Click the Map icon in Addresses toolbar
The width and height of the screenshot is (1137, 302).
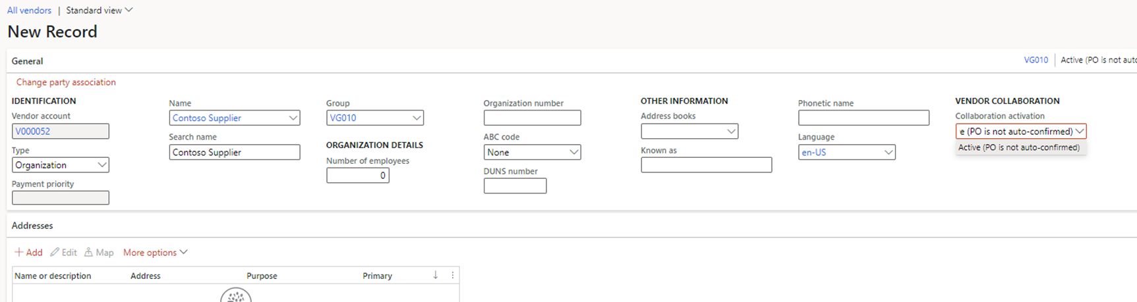click(x=88, y=253)
